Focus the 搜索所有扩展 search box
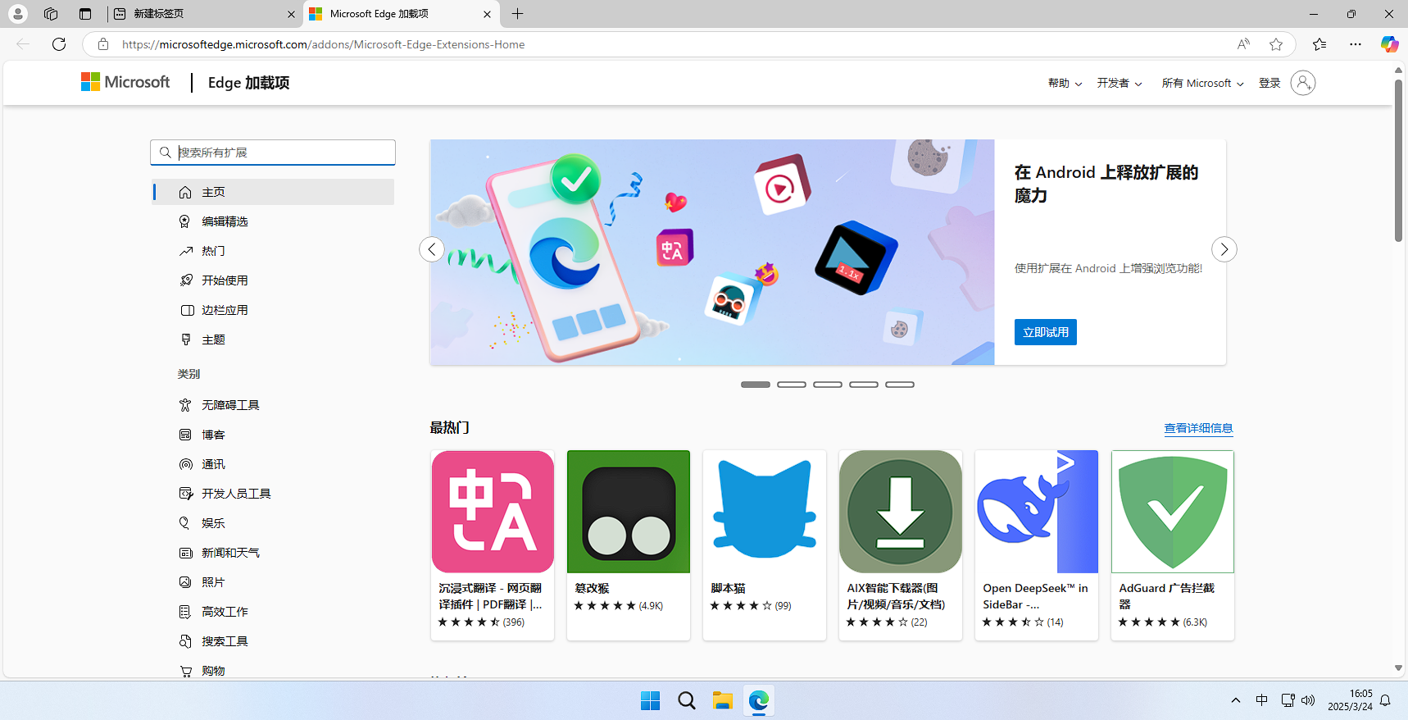 pyautogui.click(x=273, y=153)
